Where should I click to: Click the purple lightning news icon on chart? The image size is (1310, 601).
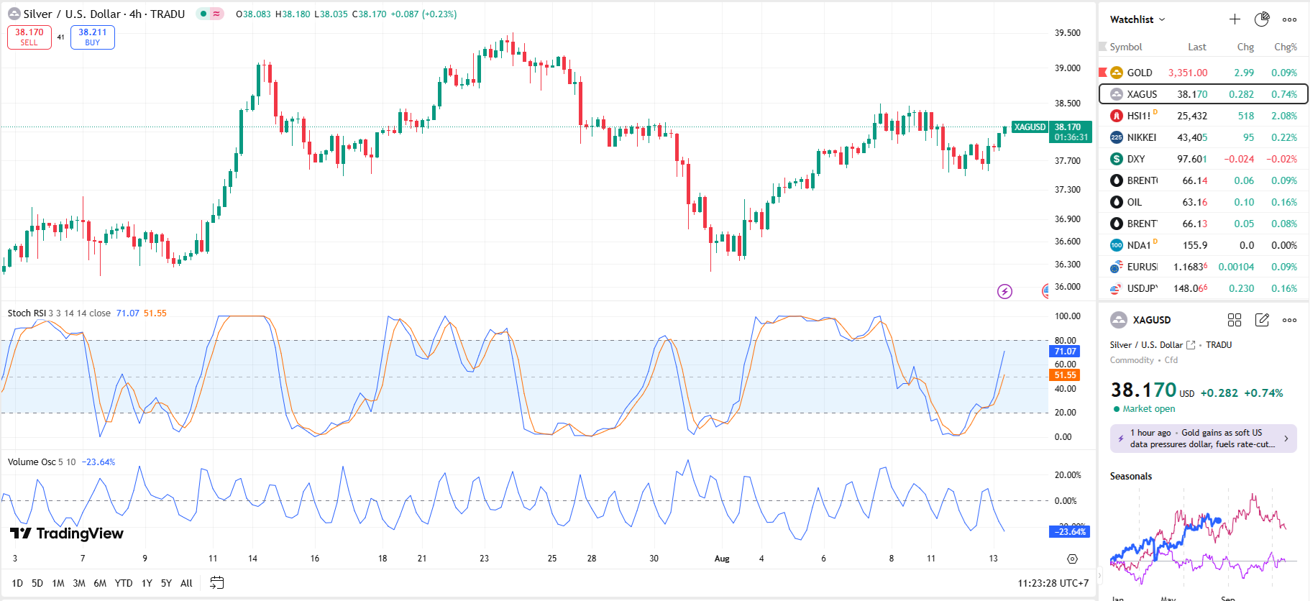coord(1004,291)
